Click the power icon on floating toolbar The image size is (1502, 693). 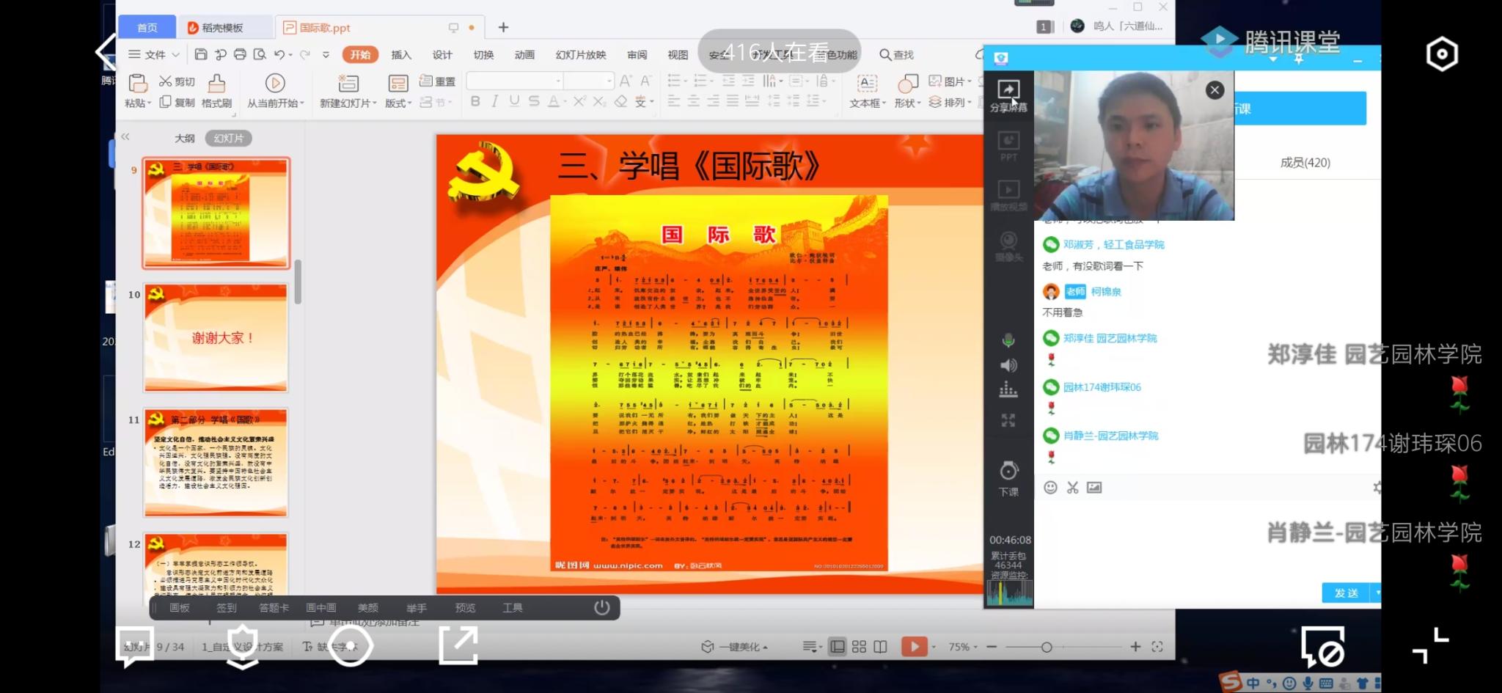point(602,607)
